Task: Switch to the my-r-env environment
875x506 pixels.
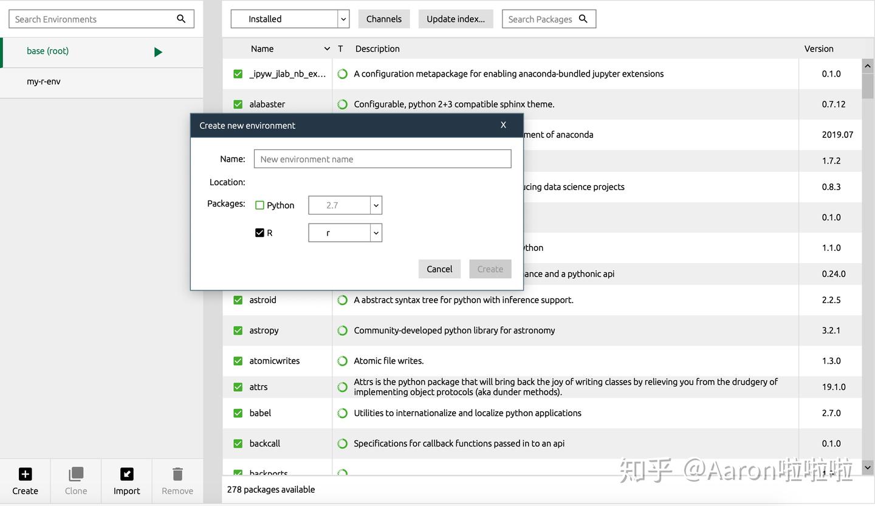Action: coord(43,81)
